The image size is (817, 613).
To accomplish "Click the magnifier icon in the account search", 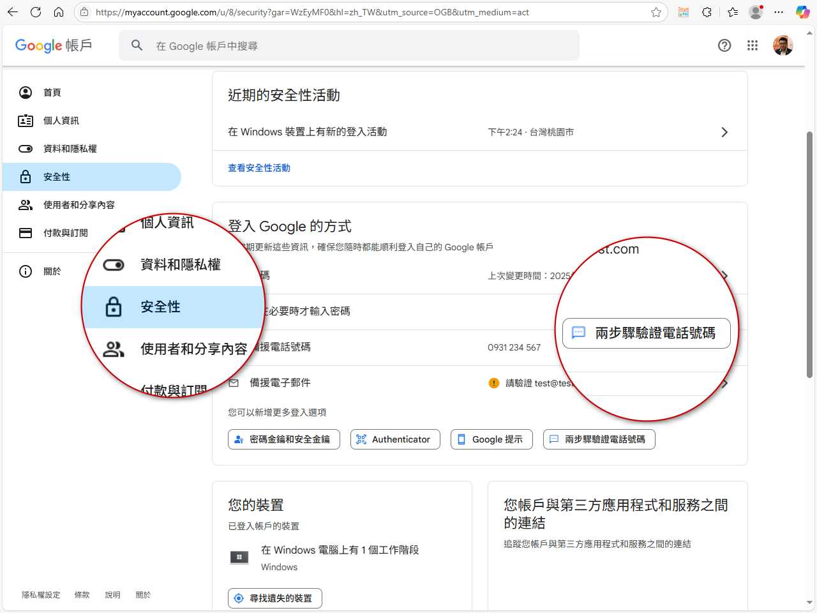I will 137,45.
